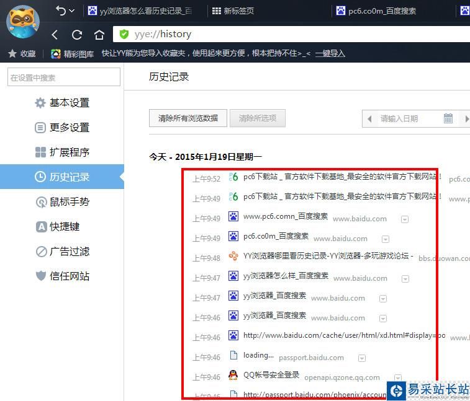This screenshot has height=401, width=470.
Task: Open 鼠标手势 in the sidebar
Action: pos(61,201)
